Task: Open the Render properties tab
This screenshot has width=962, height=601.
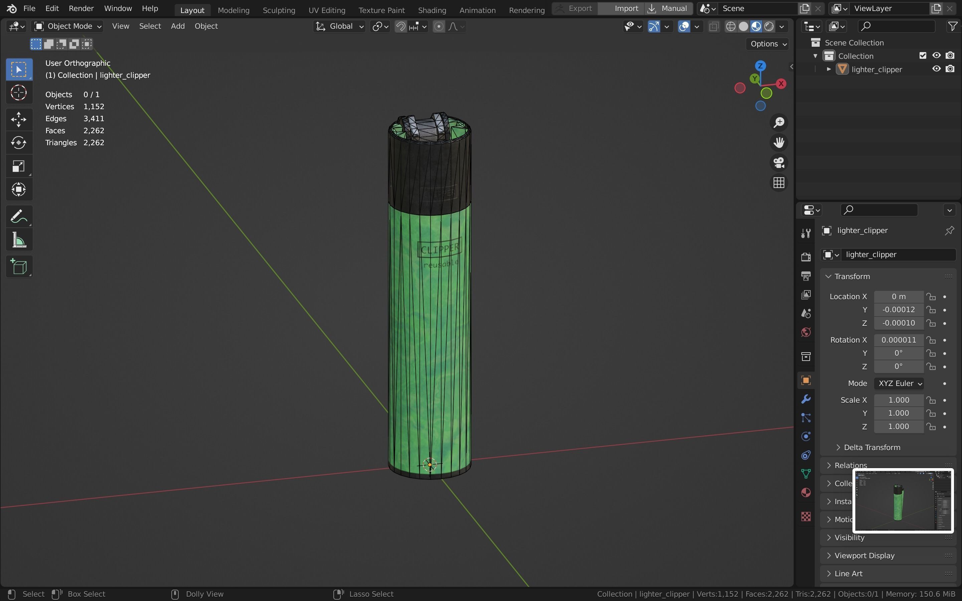Action: pos(806,257)
